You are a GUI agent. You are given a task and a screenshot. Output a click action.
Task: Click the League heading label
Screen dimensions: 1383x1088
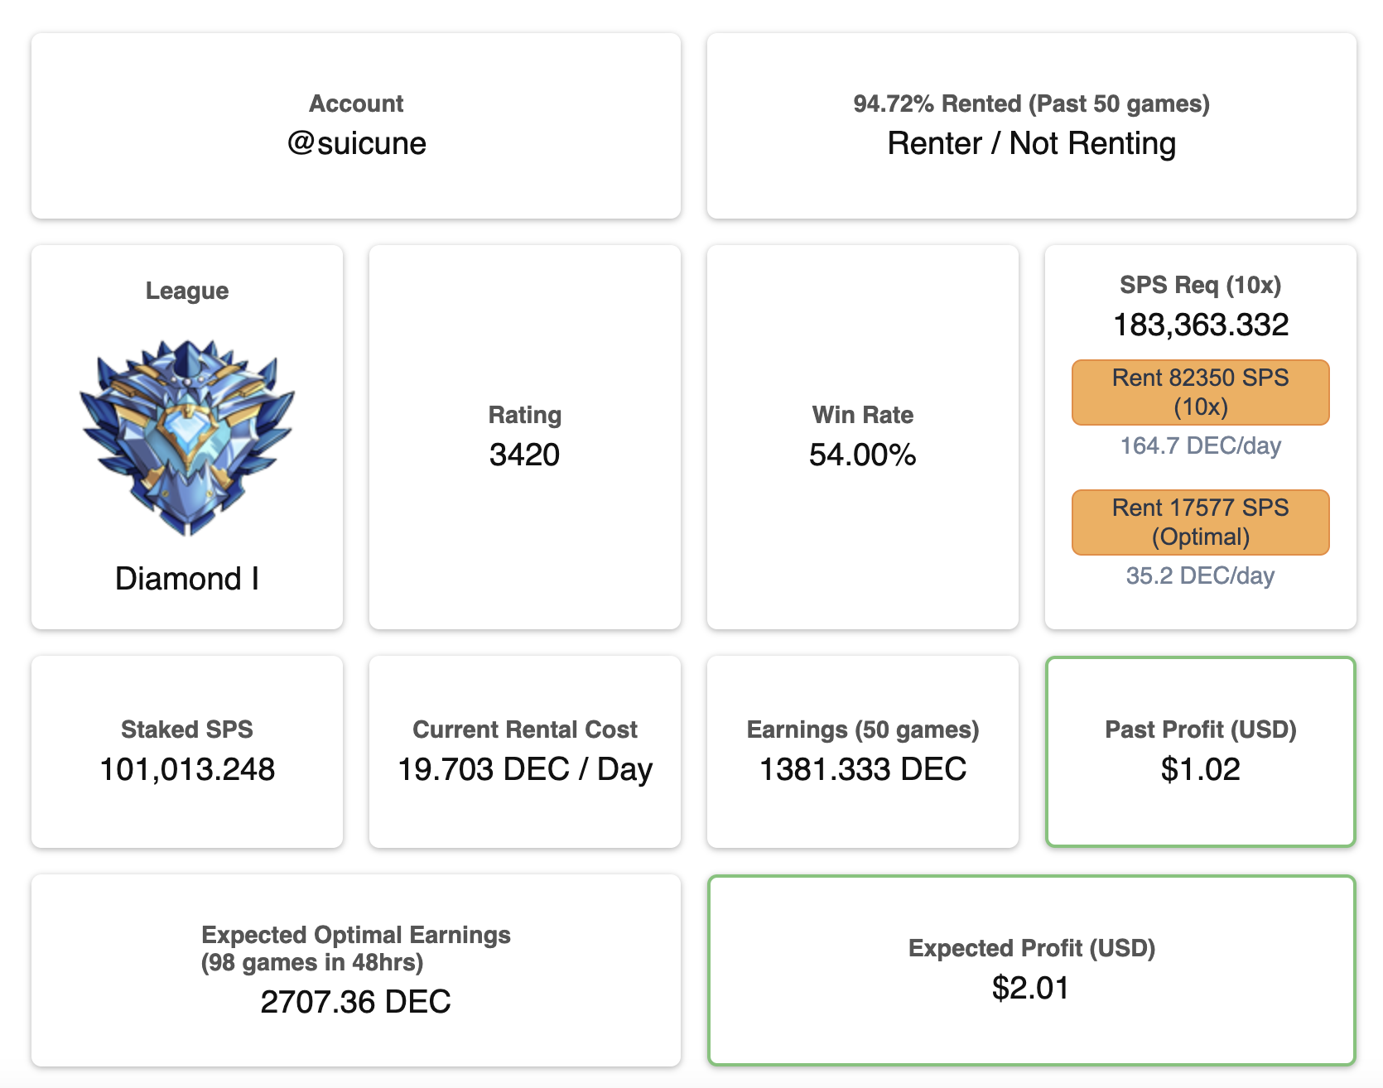pyautogui.click(x=187, y=291)
